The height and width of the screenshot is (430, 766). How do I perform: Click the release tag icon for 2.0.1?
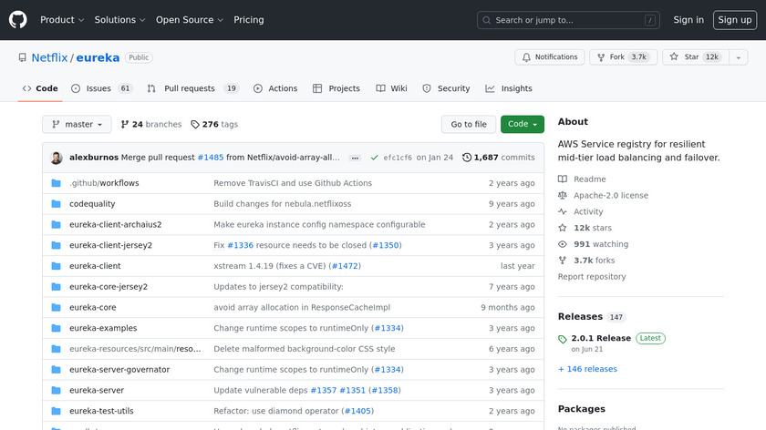(563, 339)
